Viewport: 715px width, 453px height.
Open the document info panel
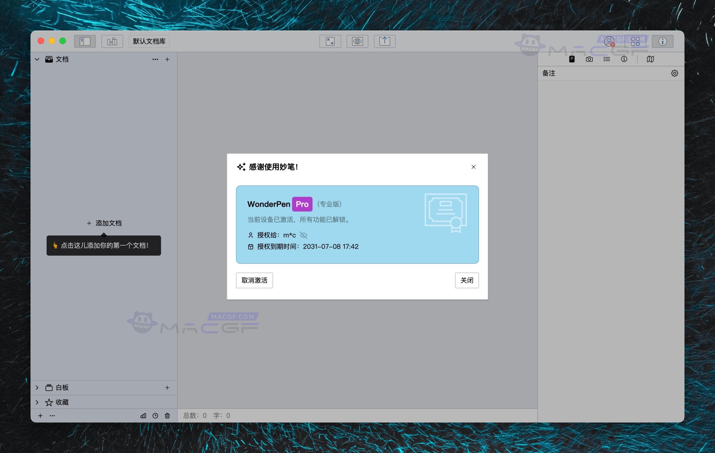[624, 59]
